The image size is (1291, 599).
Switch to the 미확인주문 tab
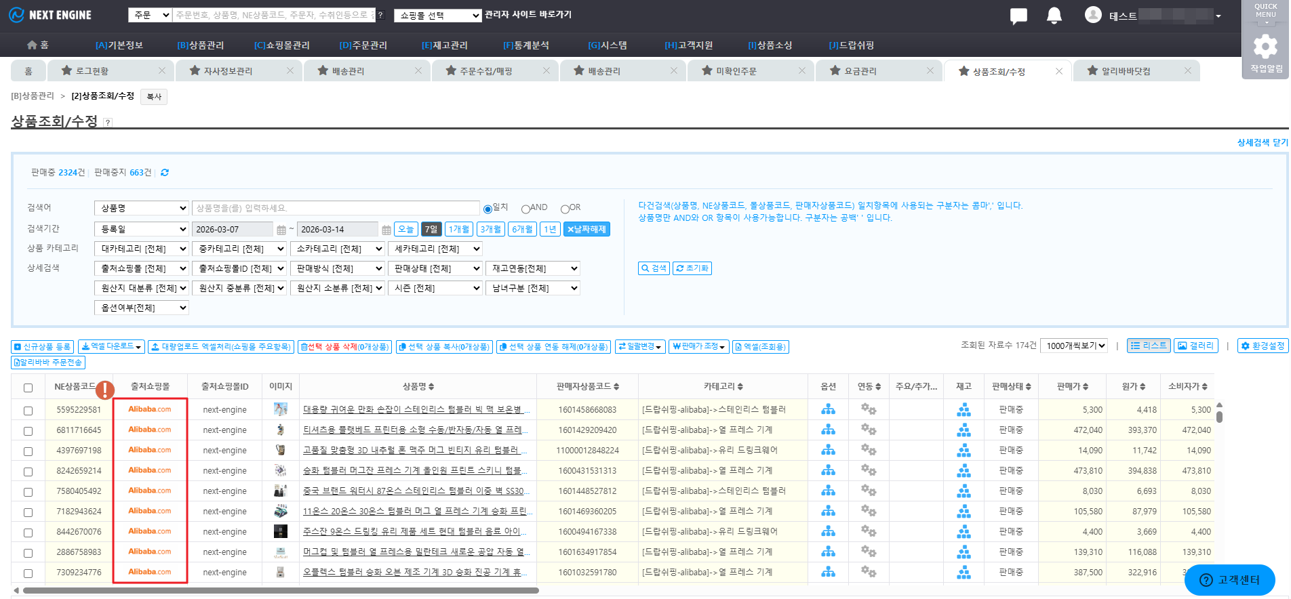coord(736,71)
